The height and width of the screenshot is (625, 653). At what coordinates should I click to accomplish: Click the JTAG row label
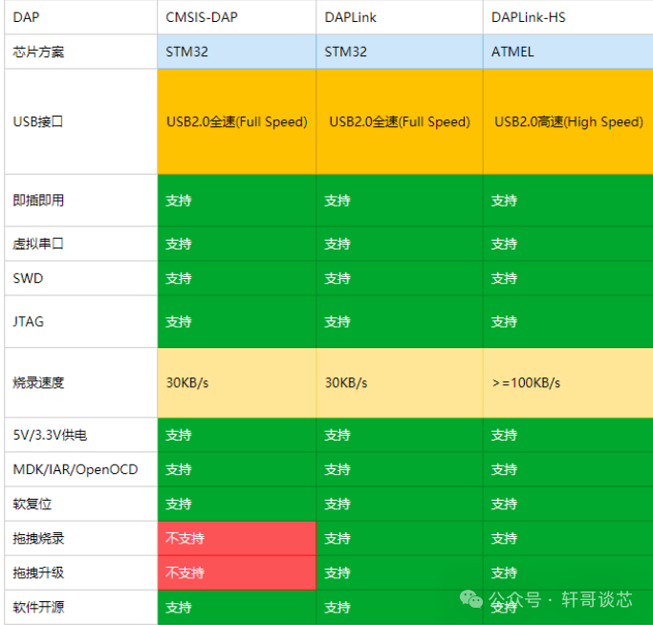(81, 321)
